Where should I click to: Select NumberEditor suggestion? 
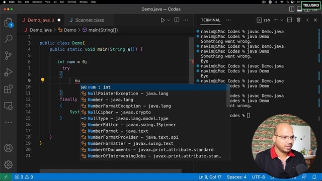click(x=155, y=125)
